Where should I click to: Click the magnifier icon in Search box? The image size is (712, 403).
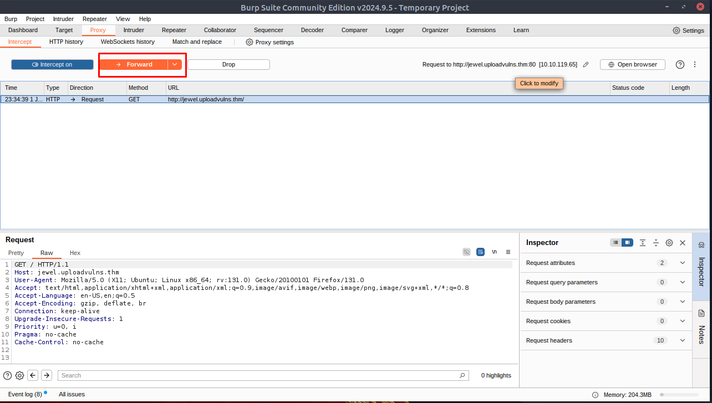pos(462,375)
